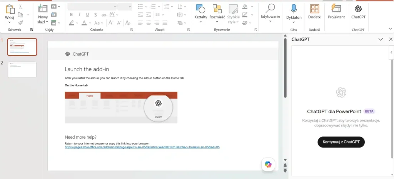
Task: Add a slide with Nowy slajd icon
Action: click(x=43, y=8)
